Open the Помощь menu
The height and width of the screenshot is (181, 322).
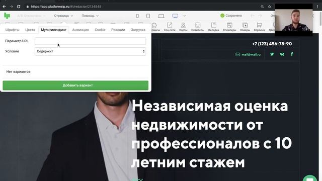(x=90, y=16)
